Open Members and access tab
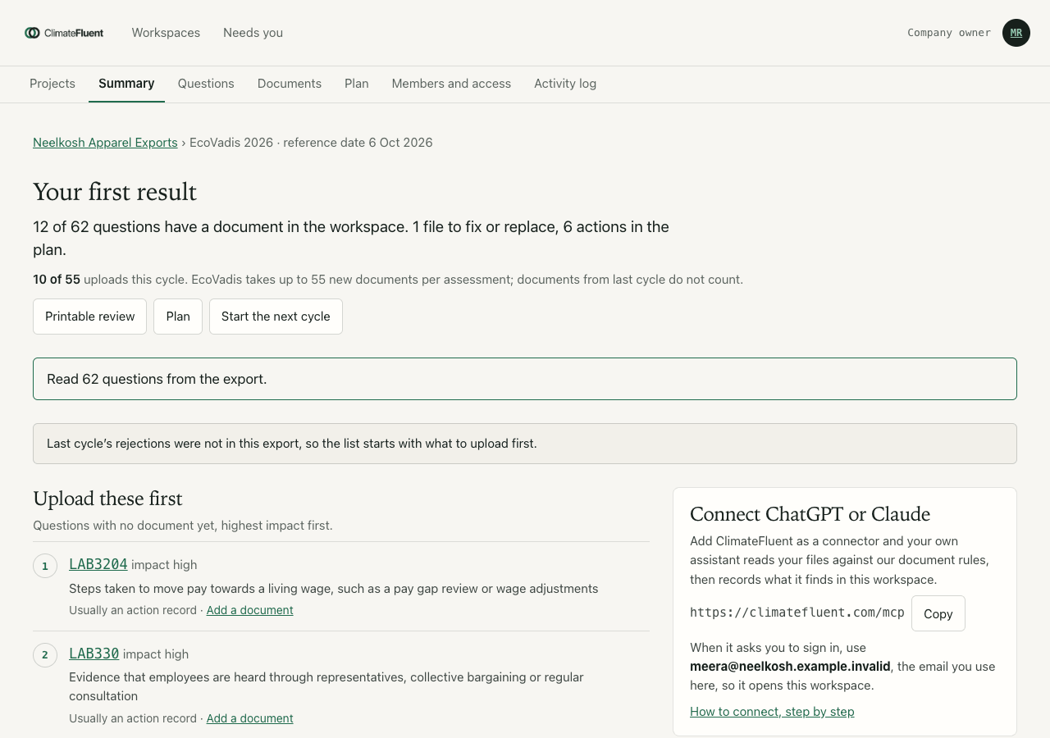1050x738 pixels. (x=451, y=84)
